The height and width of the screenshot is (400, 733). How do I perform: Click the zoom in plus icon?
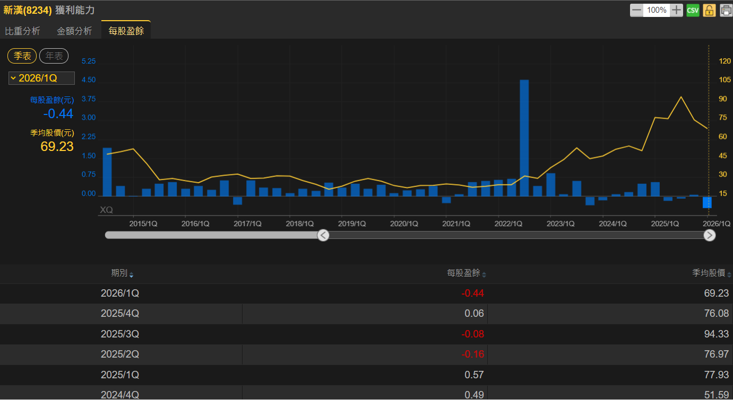click(x=676, y=10)
